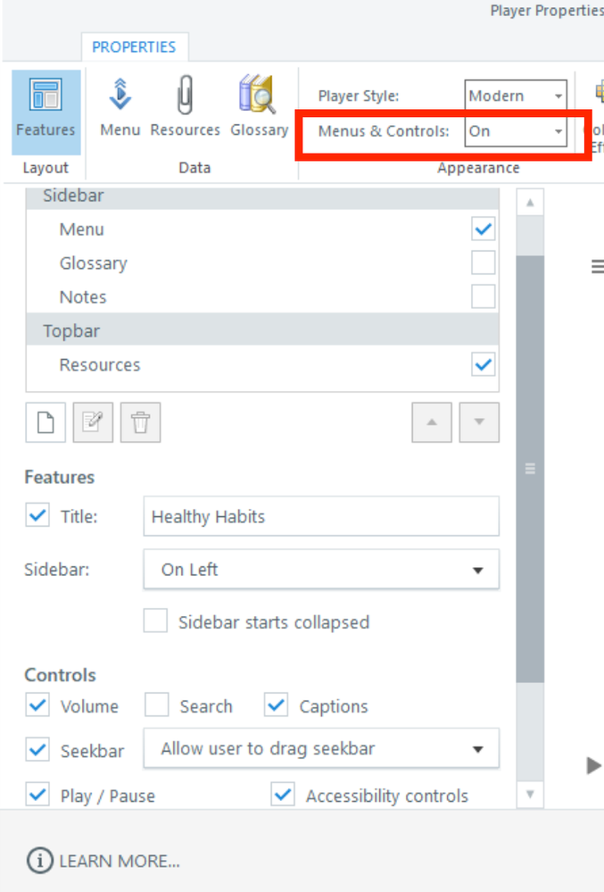The image size is (604, 892).
Task: Expand the seekbar behavior dropdown
Action: click(x=321, y=749)
